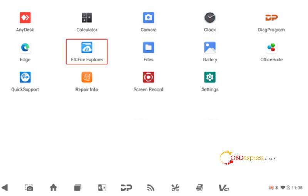This screenshot has width=308, height=196.
Task: Click the wireless signal icon in bottom bar
Action: click(x=151, y=188)
